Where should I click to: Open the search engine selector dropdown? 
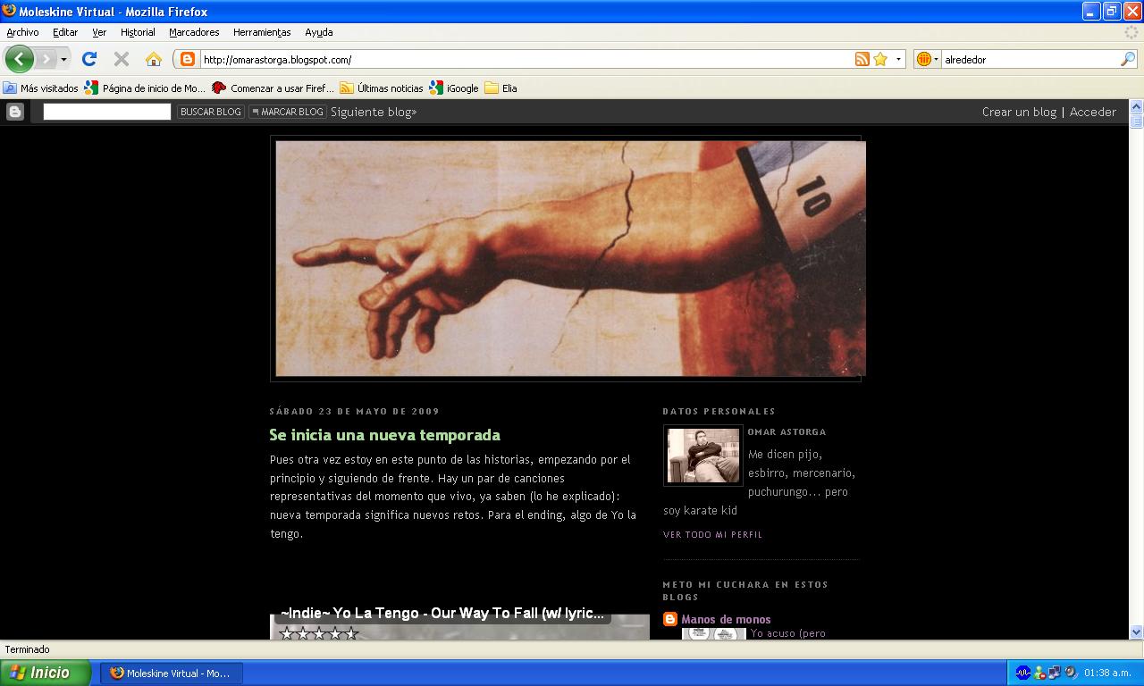pos(928,59)
